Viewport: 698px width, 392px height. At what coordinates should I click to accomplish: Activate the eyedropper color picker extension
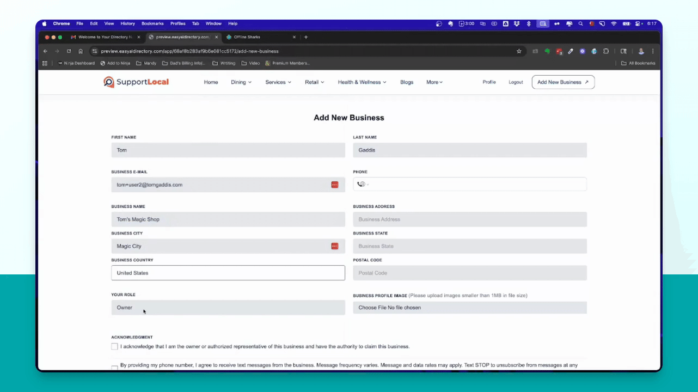tap(571, 51)
